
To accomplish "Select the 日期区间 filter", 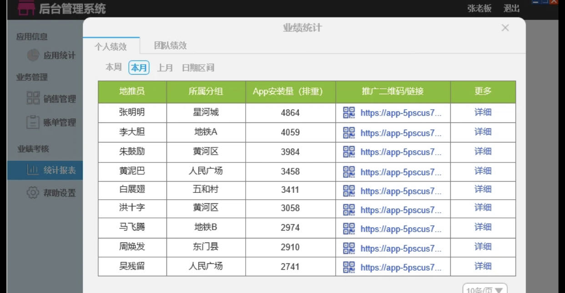I will coord(198,68).
